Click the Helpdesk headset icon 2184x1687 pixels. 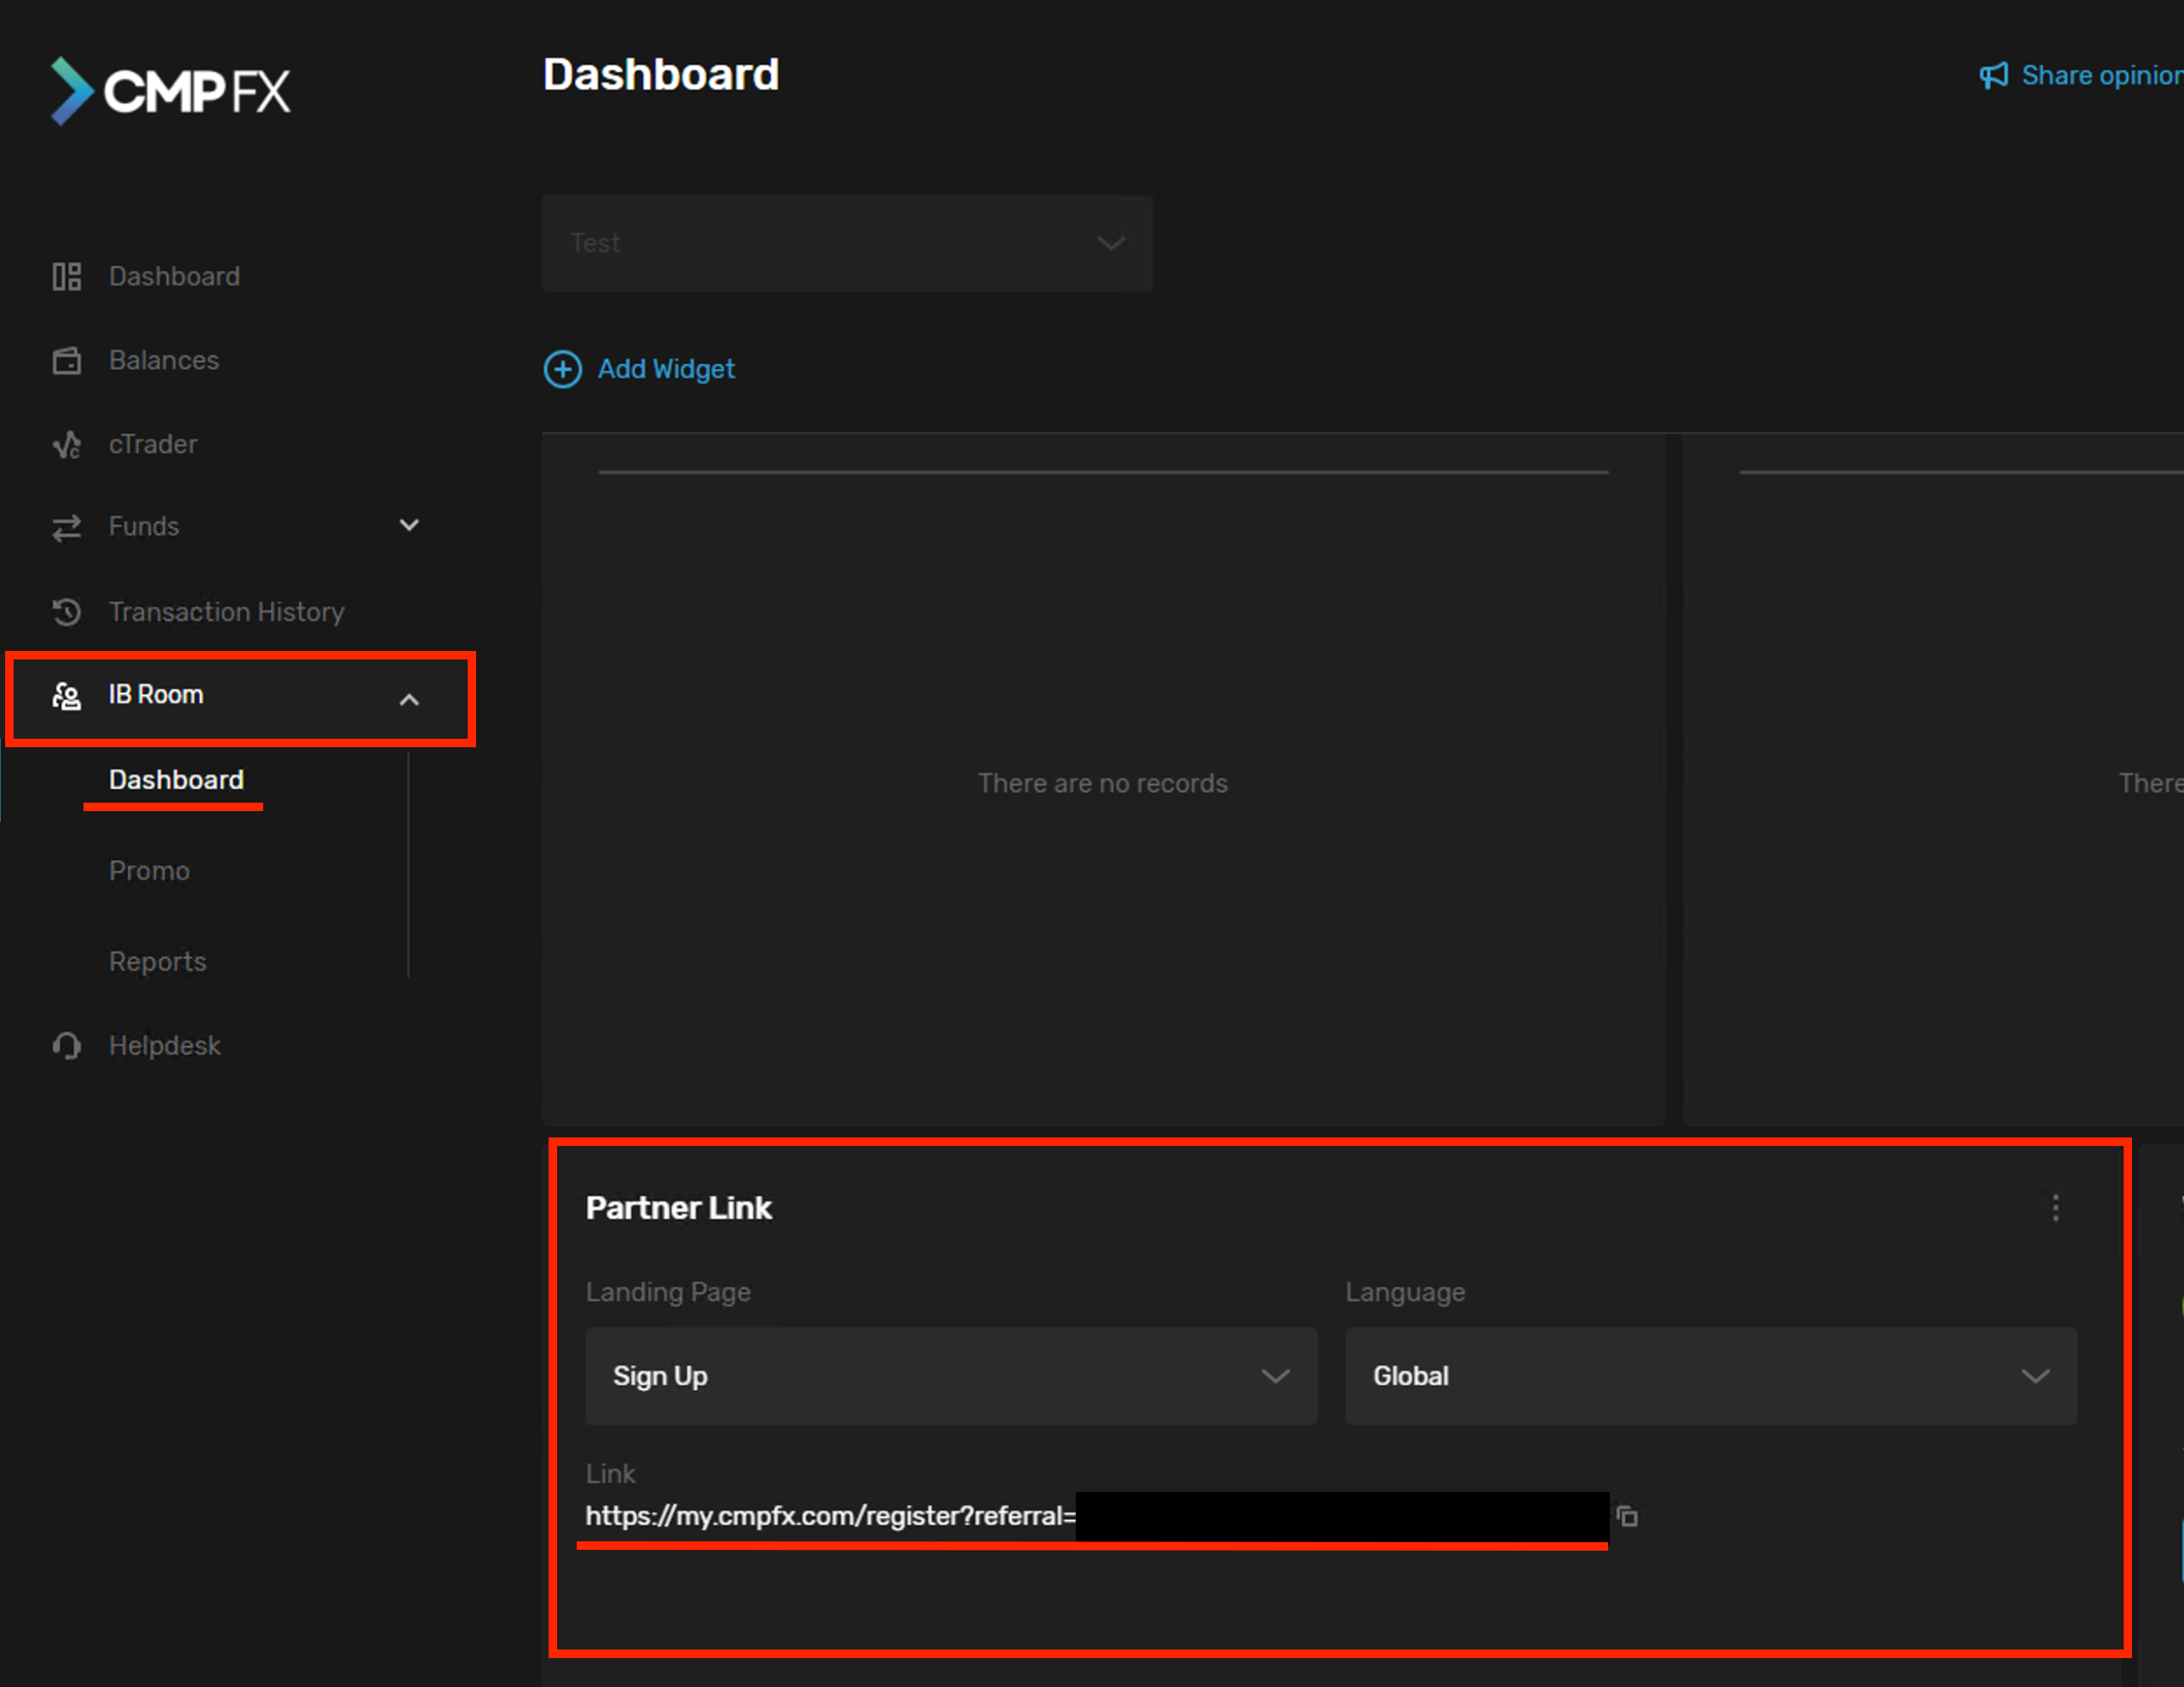[67, 1046]
